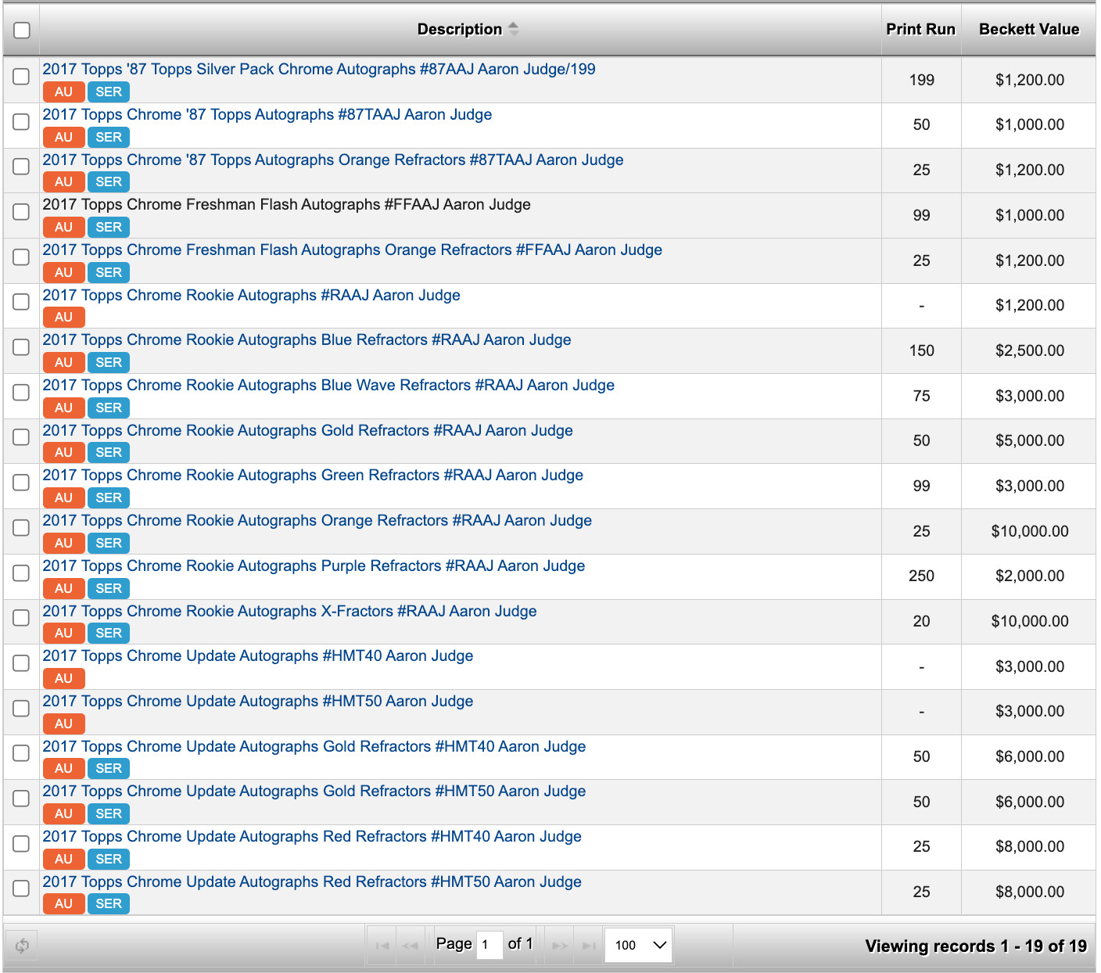The image size is (1101, 973).
Task: Click the print run value 199
Action: tap(922, 80)
